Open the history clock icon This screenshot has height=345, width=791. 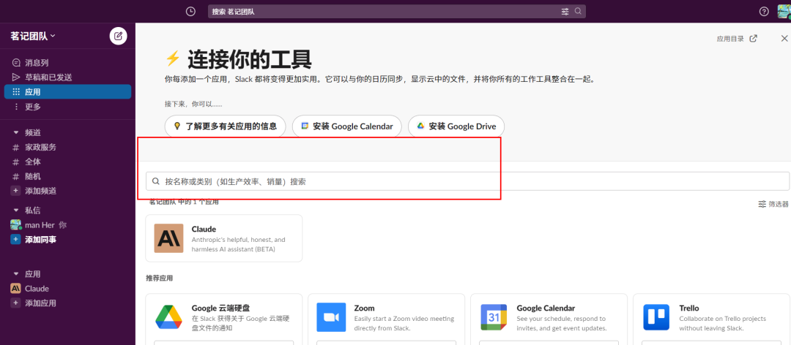point(190,12)
